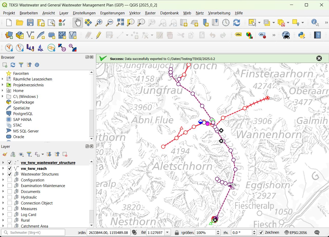Expand the PostgreSQL browser tree item
This screenshot has width=329, height=237.
pyautogui.click(x=23, y=114)
